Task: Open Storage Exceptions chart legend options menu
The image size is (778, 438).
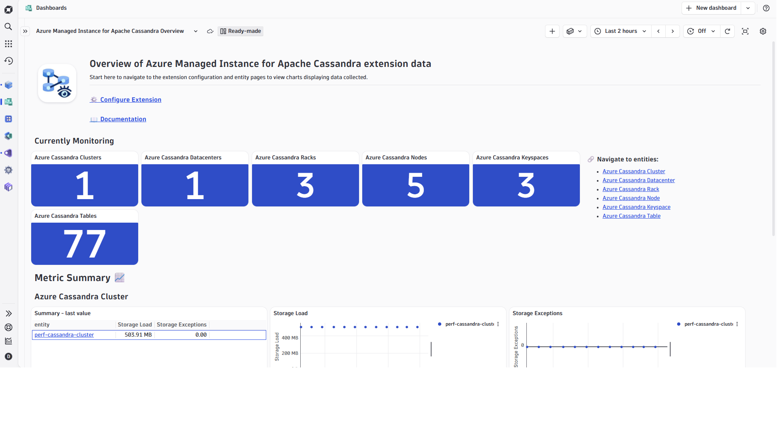Action: (737, 324)
